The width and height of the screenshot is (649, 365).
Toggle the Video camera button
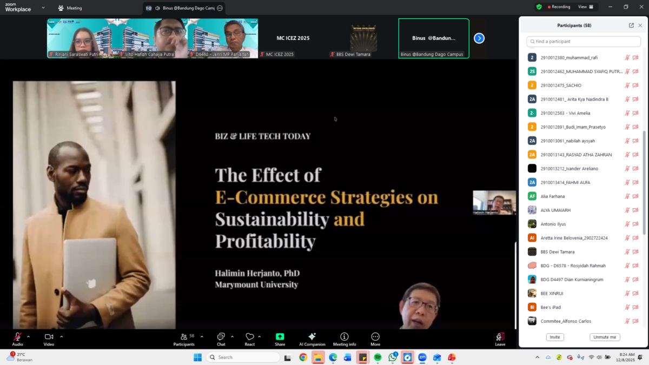point(49,339)
